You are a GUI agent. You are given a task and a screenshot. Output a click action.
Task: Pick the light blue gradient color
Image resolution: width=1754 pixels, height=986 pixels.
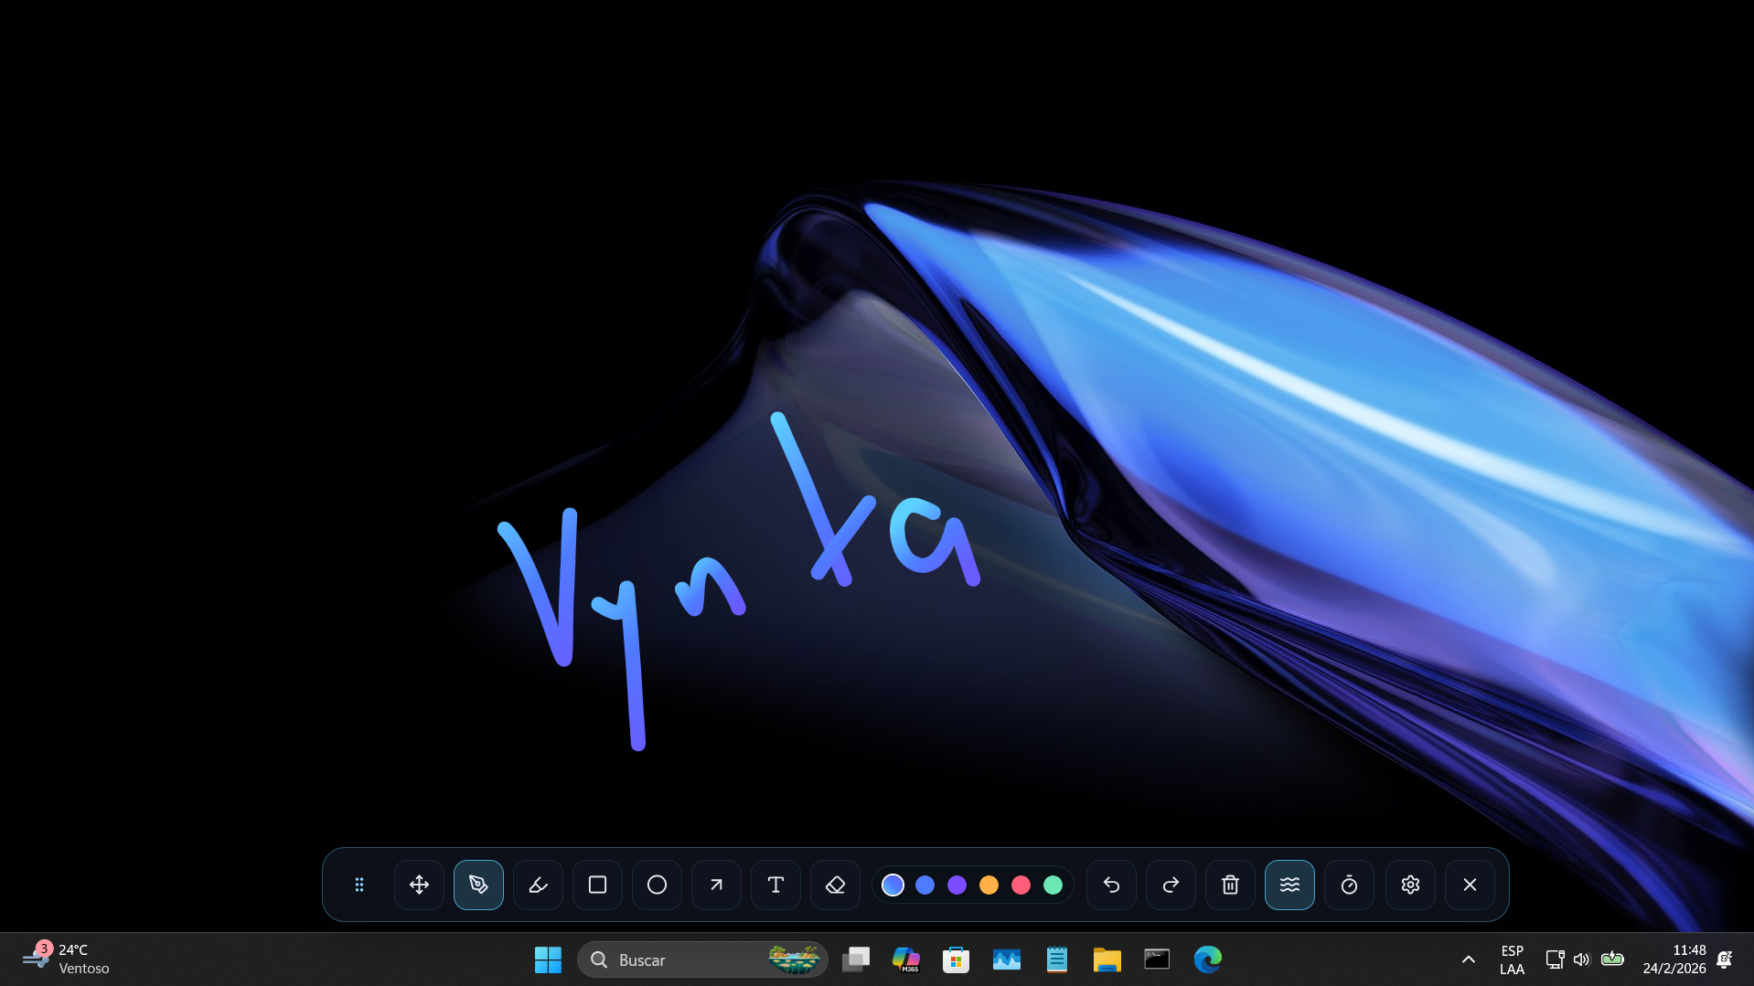click(893, 885)
